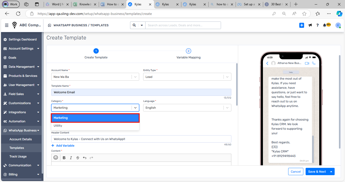
Task: Expand Communication in the sidebar
Action: pyautogui.click(x=22, y=165)
